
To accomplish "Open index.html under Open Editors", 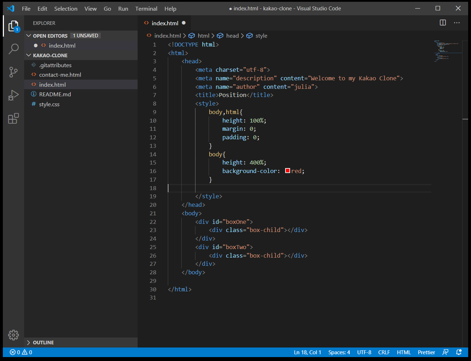I will (x=81, y=45).
